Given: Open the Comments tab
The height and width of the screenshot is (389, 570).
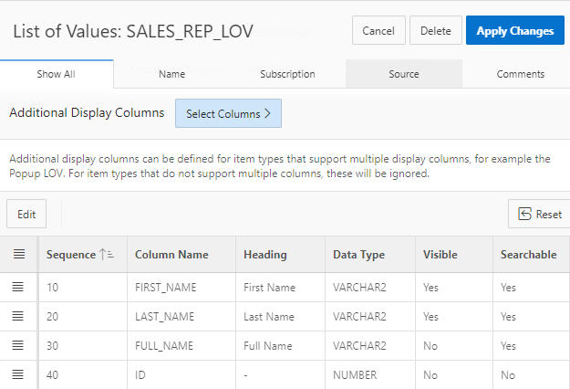Looking at the screenshot, I should (x=520, y=74).
